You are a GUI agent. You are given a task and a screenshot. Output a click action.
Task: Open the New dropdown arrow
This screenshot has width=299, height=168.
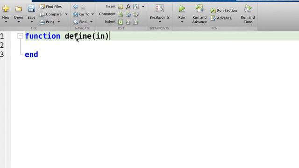click(6, 22)
